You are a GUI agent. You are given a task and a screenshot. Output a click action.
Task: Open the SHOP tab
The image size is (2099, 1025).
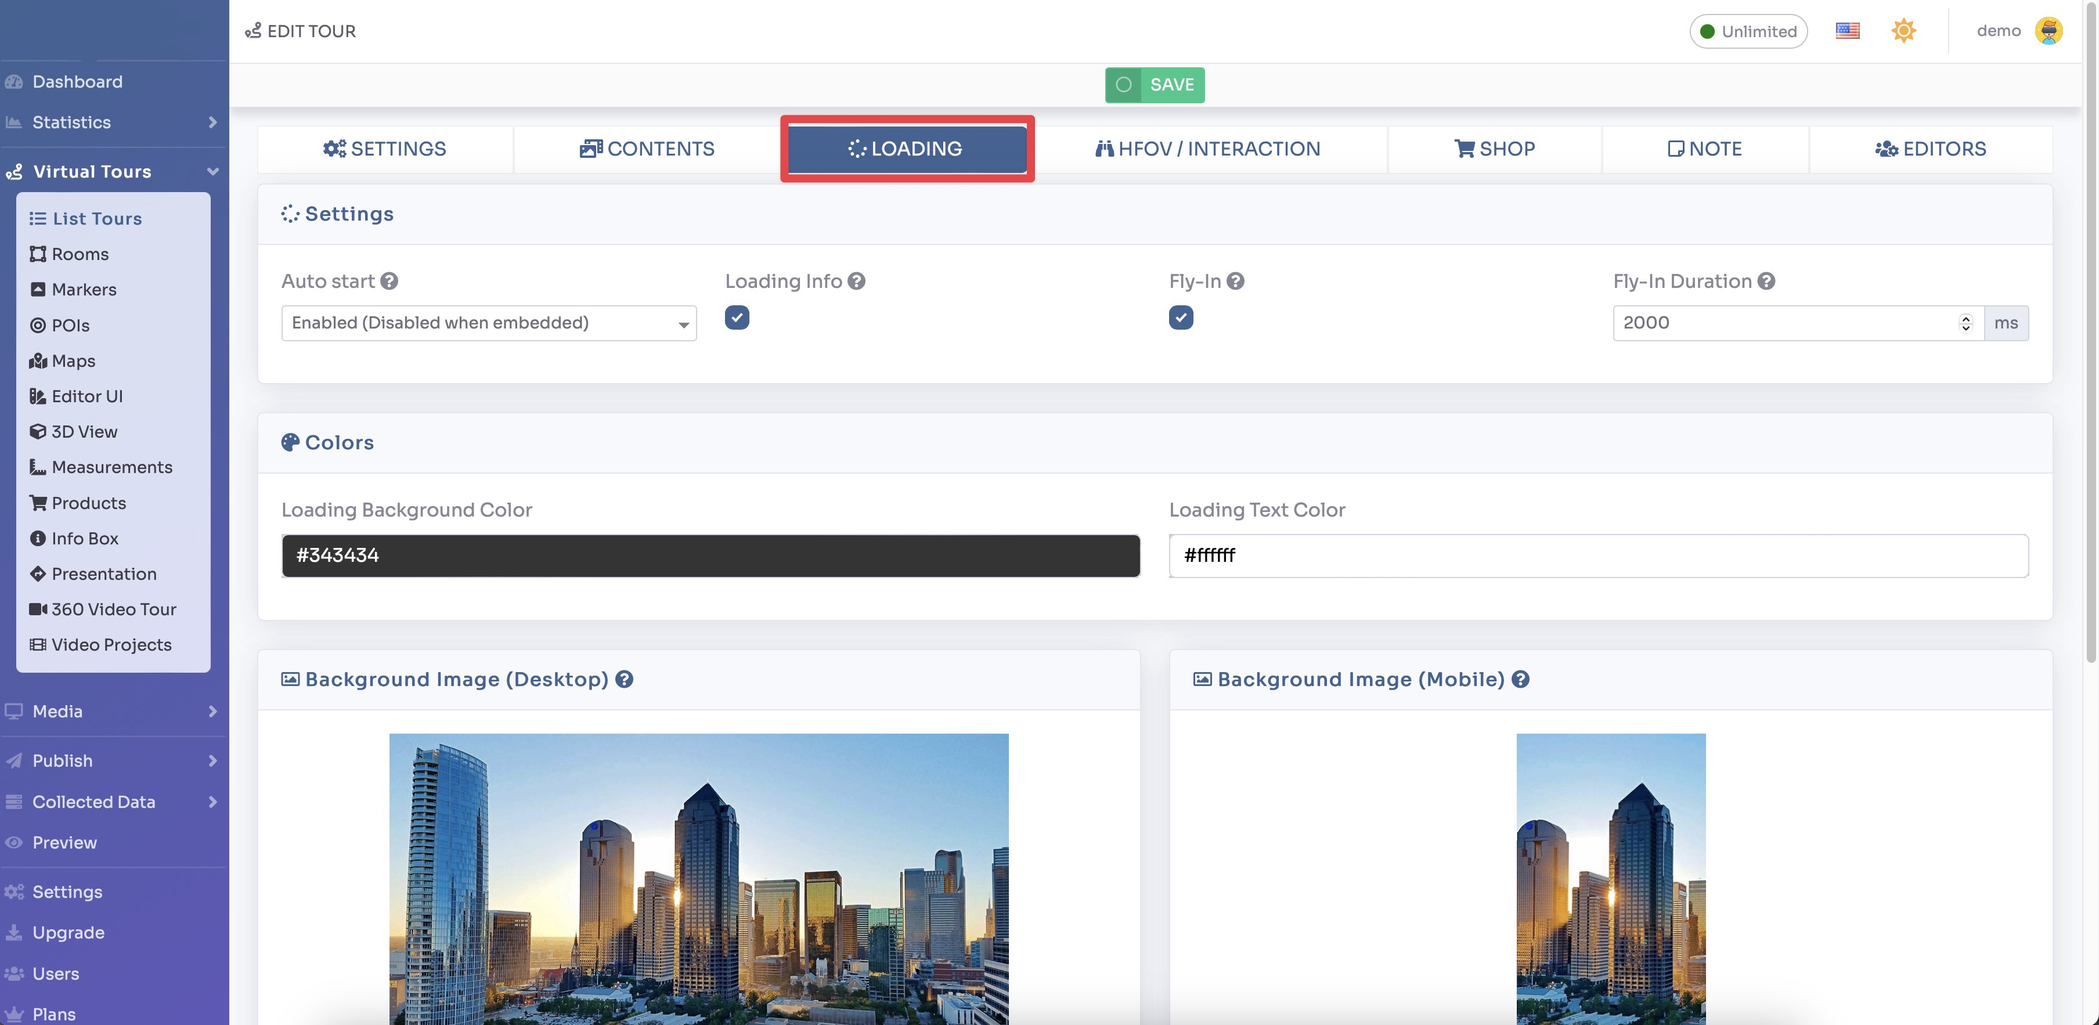point(1494,149)
